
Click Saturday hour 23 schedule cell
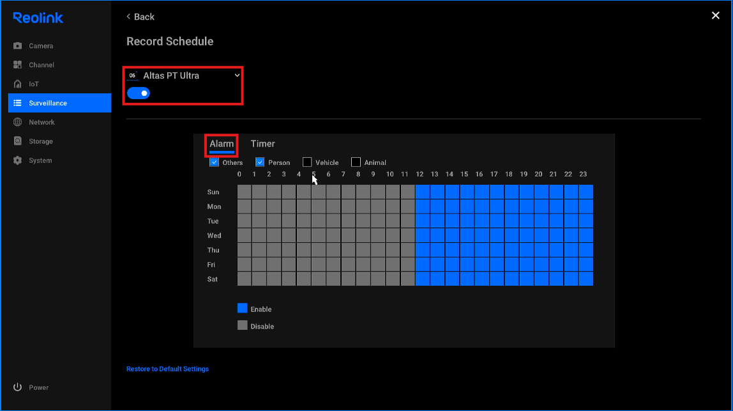586,279
